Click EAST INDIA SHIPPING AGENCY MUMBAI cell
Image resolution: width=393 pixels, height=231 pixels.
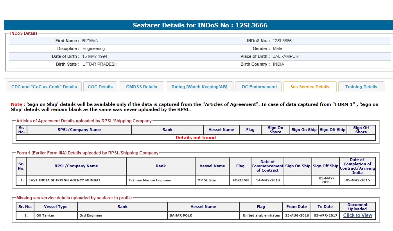pos(65,180)
